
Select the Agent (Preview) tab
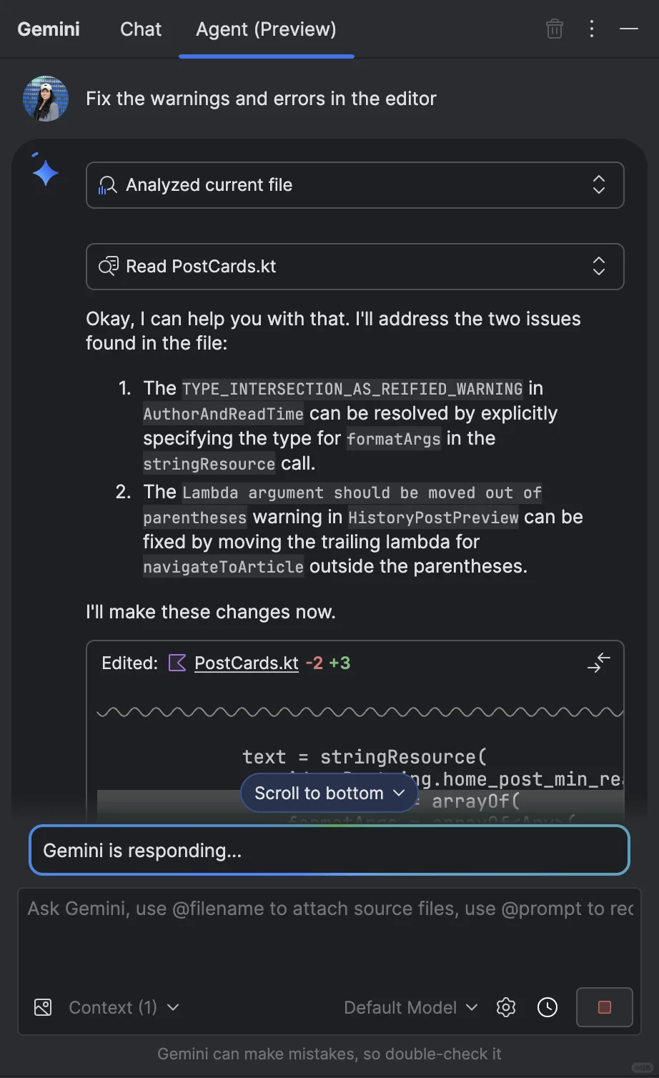[x=266, y=29]
